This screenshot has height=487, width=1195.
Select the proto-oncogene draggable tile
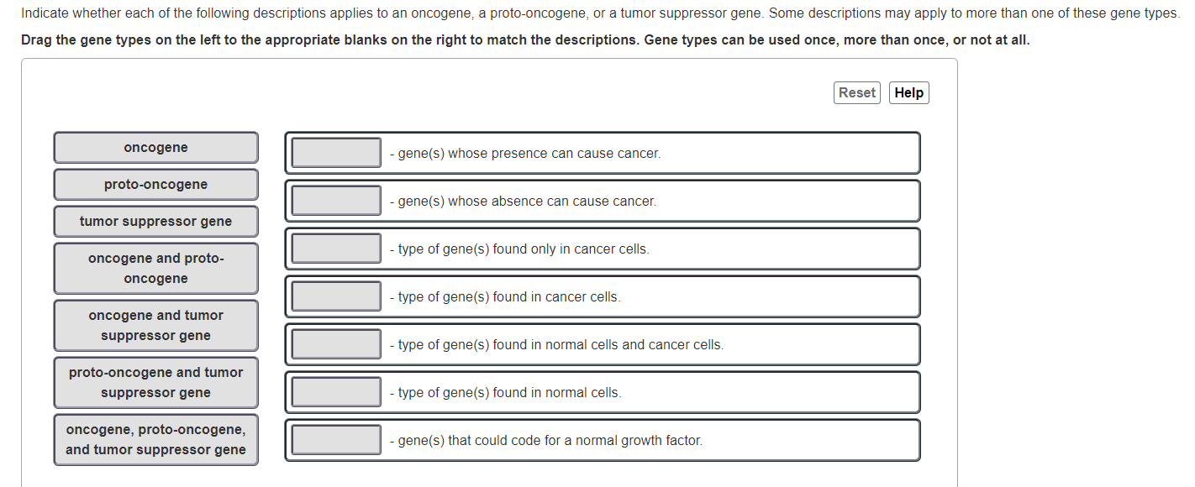(155, 184)
